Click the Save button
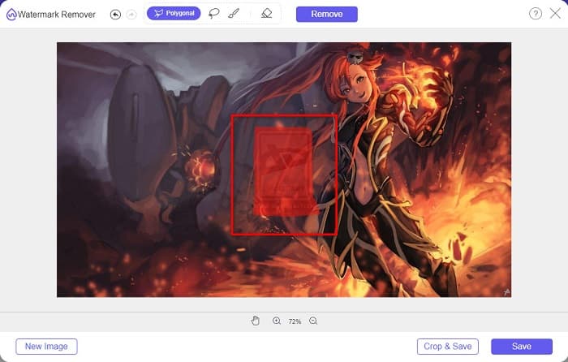Viewport: 568px width, 362px height. (x=522, y=347)
